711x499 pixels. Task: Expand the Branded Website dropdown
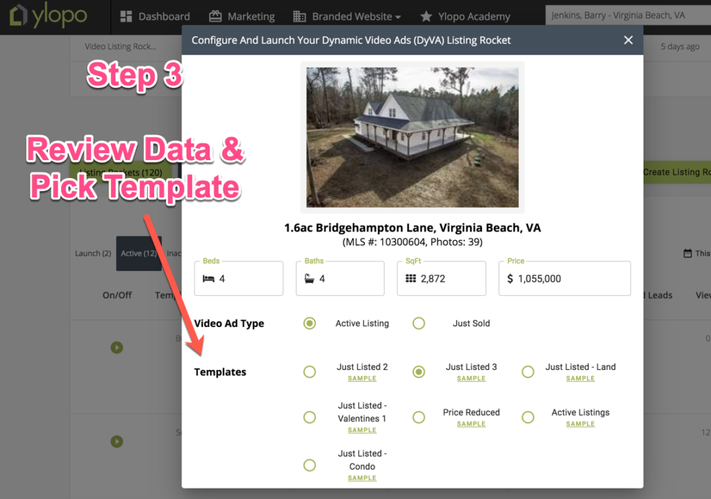(x=347, y=17)
